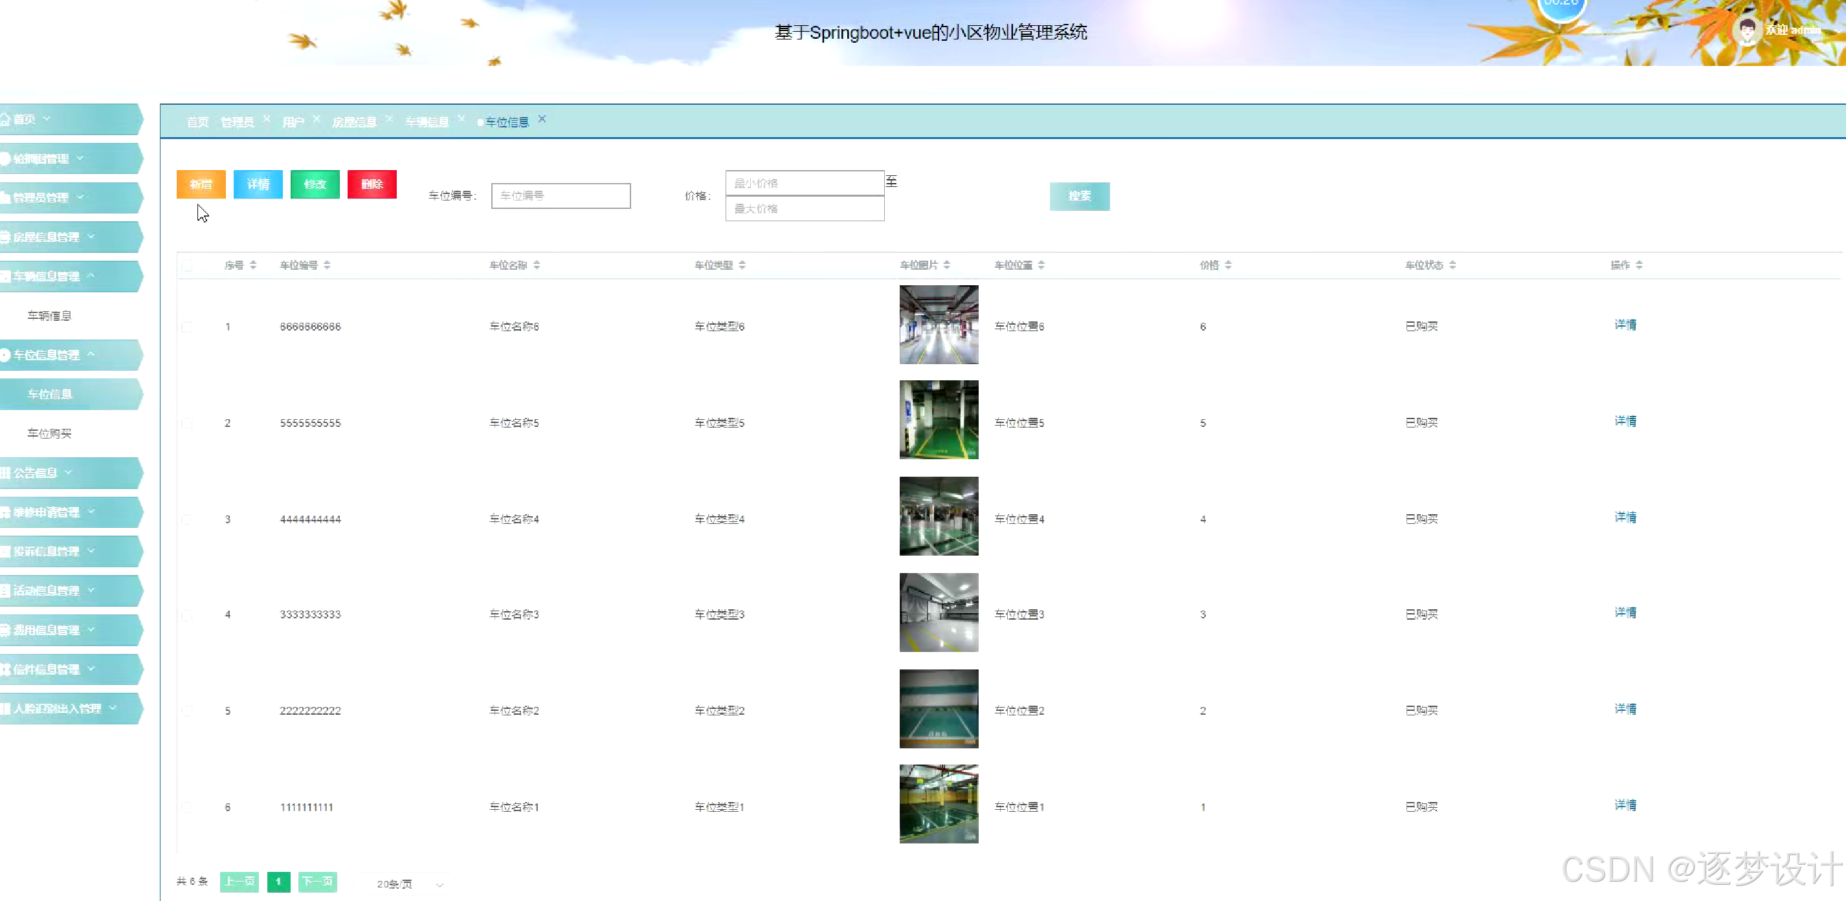Click the admin user avatar icon
This screenshot has height=901, width=1846.
point(1747,31)
